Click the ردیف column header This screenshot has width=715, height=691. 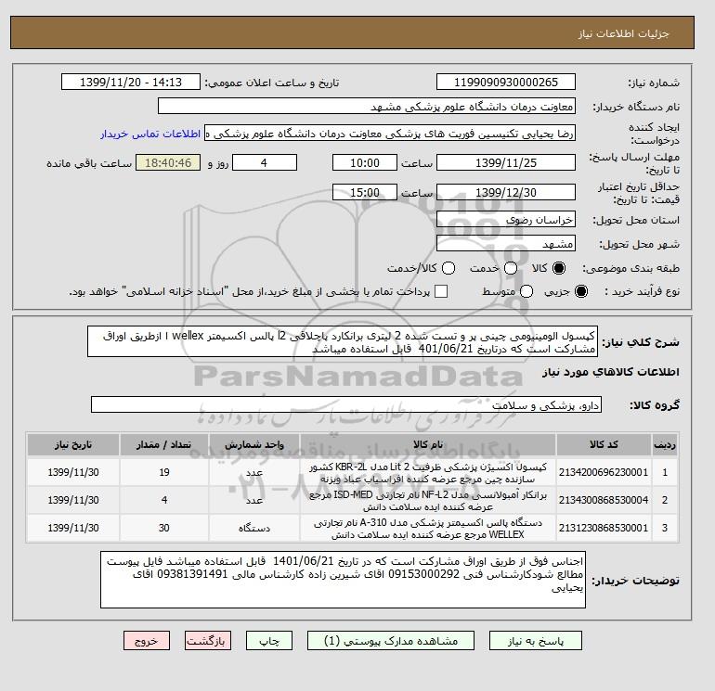[x=664, y=444]
